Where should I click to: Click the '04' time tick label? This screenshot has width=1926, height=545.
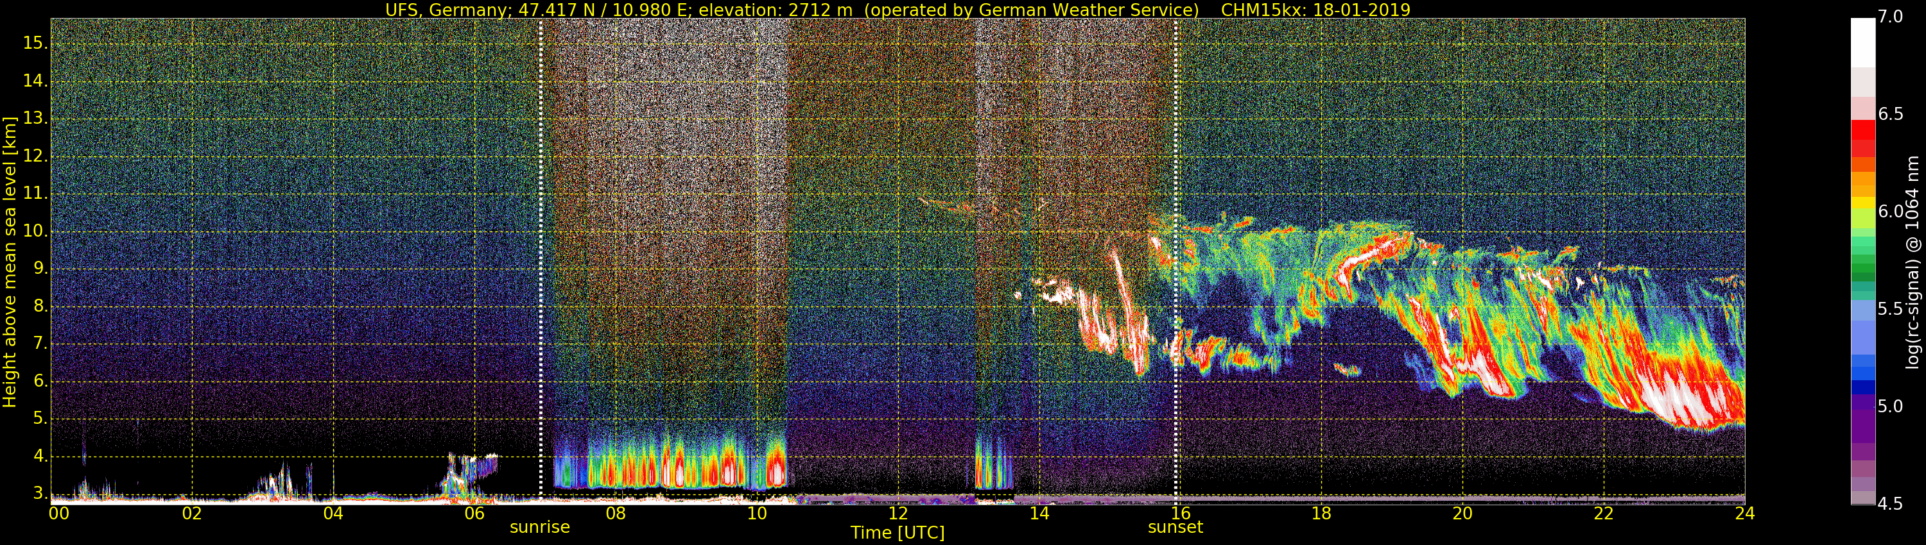tap(333, 514)
